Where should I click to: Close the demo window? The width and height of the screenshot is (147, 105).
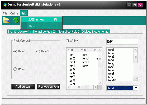click(140, 5)
